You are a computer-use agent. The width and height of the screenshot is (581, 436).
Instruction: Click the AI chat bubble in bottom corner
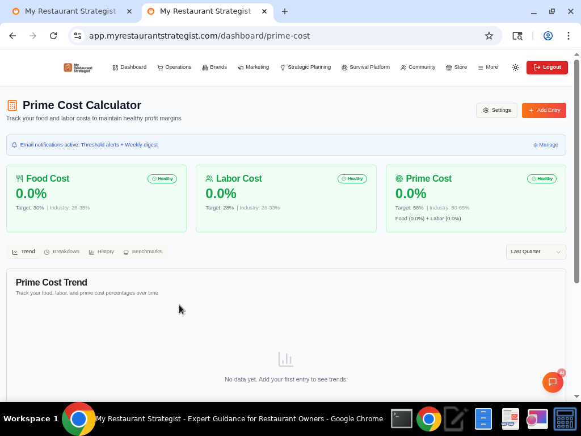(x=553, y=382)
